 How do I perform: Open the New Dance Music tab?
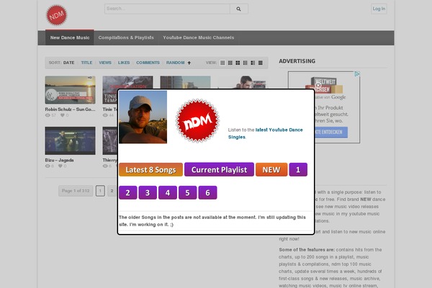(x=70, y=37)
